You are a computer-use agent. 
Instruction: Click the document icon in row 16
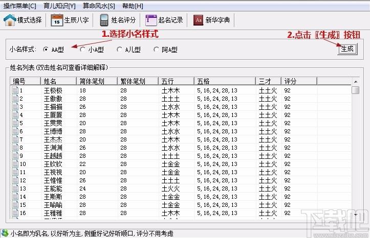pyautogui.click(x=15, y=213)
